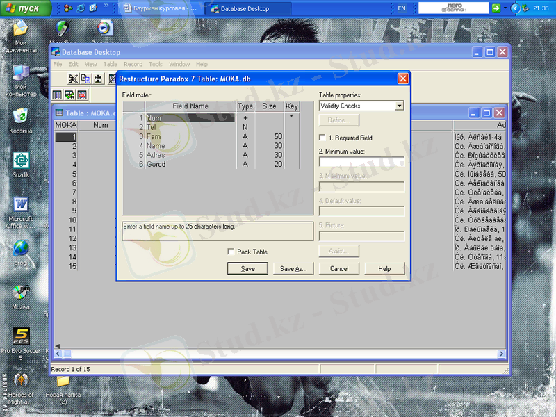Screen dimensions: 556x417
Task: Click the Open Table toolbar icon
Action: tap(58, 95)
